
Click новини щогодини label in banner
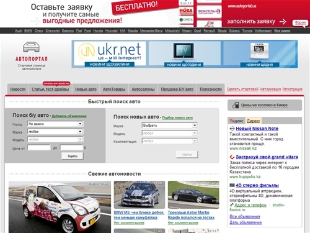184,65
